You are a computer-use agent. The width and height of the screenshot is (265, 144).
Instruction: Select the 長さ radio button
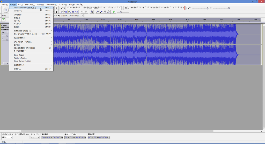coord(72,134)
